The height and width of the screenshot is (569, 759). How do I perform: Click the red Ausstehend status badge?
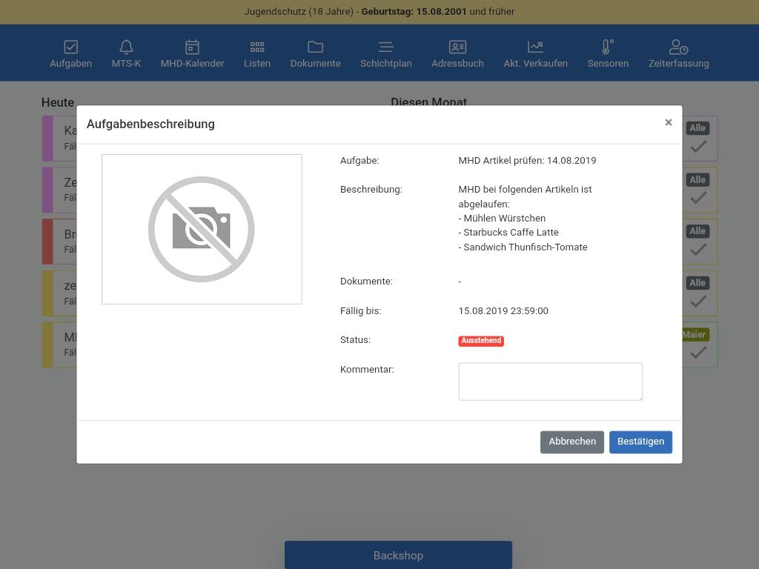pyautogui.click(x=481, y=341)
